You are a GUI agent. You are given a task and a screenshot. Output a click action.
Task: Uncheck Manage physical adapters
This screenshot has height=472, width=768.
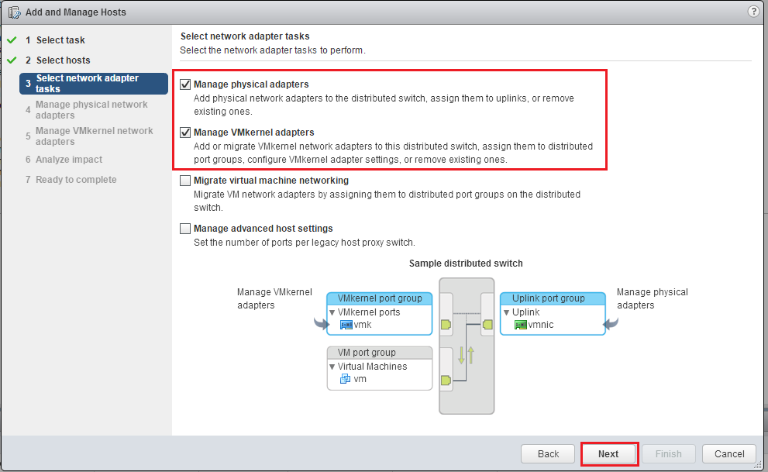184,84
